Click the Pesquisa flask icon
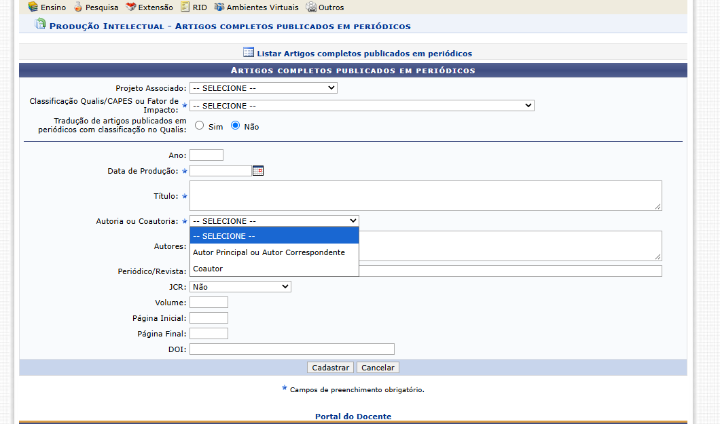Screen dimensions: 720x424 click(78, 7)
